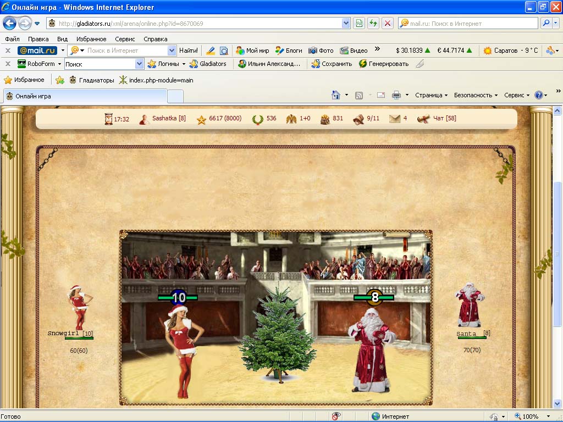Open the Home page icon in command bar

pyautogui.click(x=336, y=95)
